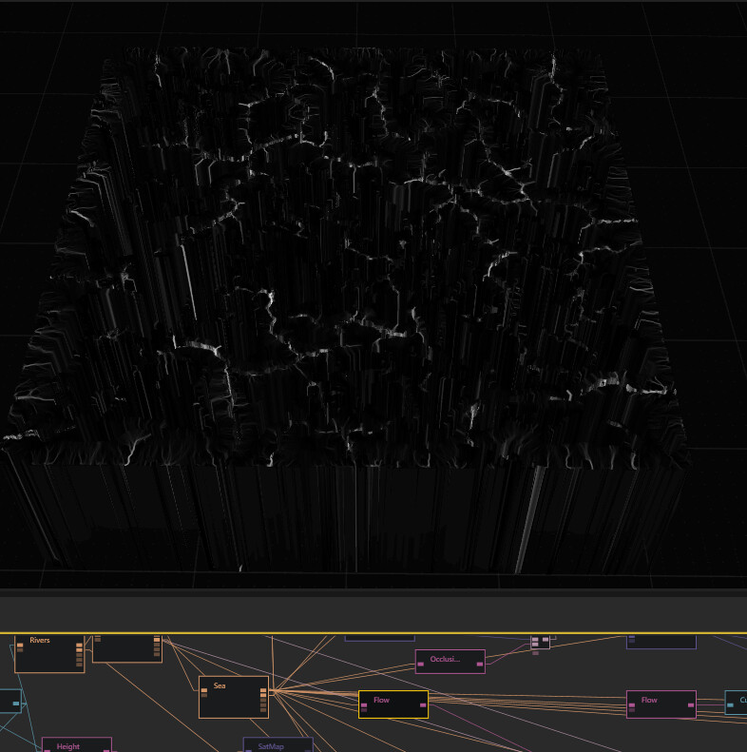The width and height of the screenshot is (747, 752).
Task: Select the Height node
Action: click(x=76, y=746)
